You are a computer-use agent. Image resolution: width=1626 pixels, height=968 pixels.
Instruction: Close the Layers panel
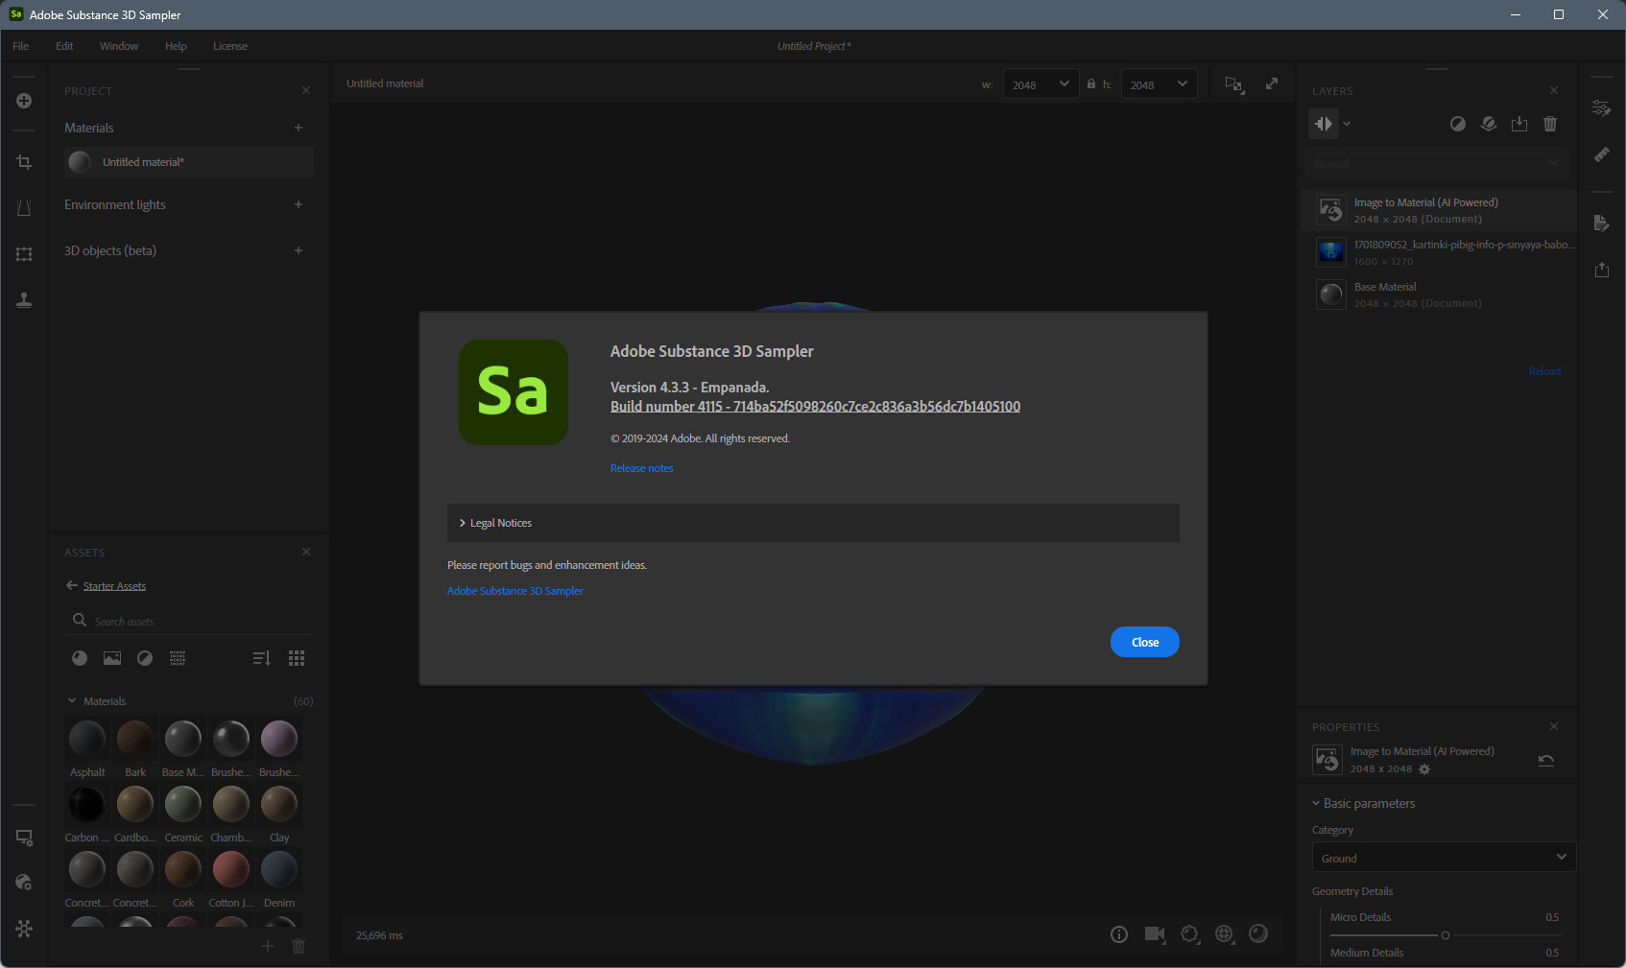pyautogui.click(x=1554, y=90)
